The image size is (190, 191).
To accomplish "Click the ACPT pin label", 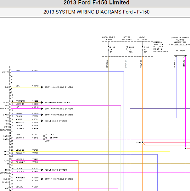I will pos(6,161).
